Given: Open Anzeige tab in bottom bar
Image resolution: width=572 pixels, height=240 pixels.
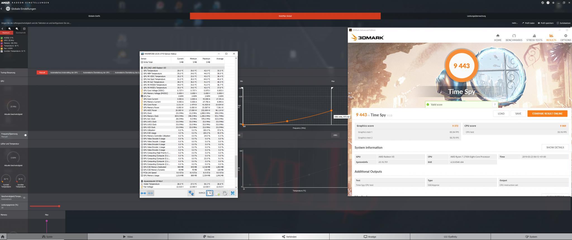Looking at the screenshot, I should coord(370,237).
